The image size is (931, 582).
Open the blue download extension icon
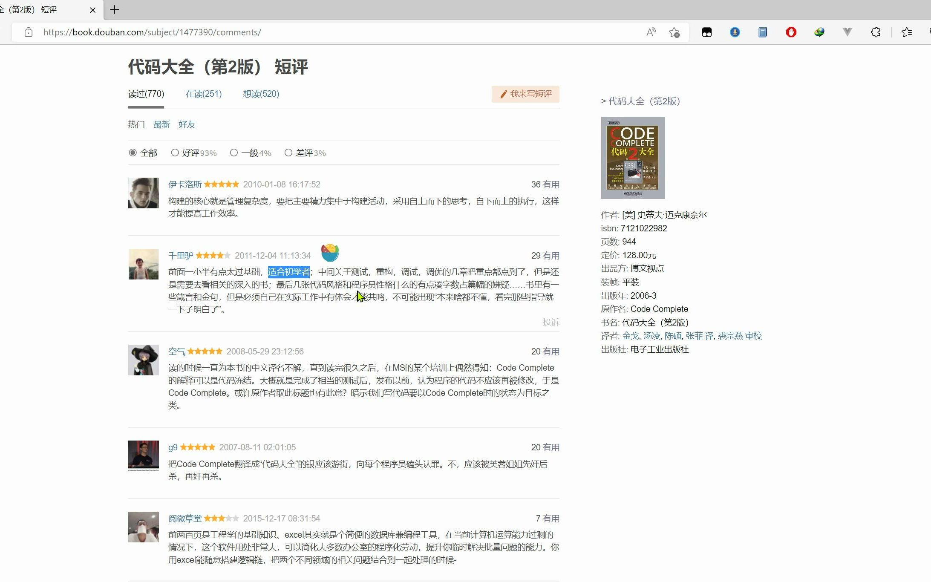[735, 32]
